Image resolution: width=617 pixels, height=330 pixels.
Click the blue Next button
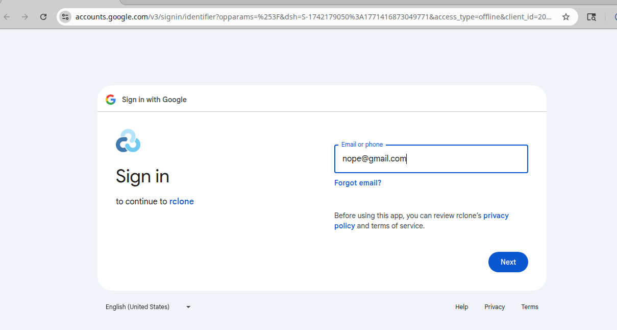click(508, 262)
